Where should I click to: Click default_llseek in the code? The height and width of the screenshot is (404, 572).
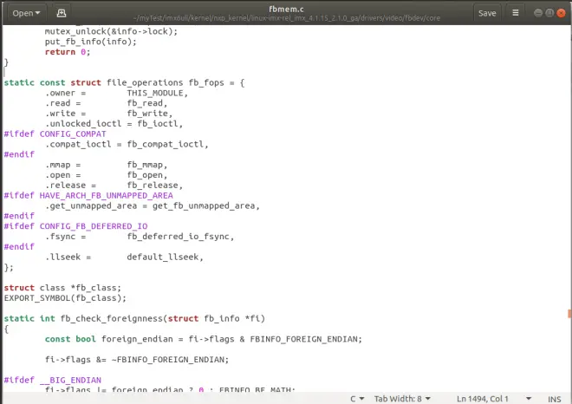(x=162, y=257)
